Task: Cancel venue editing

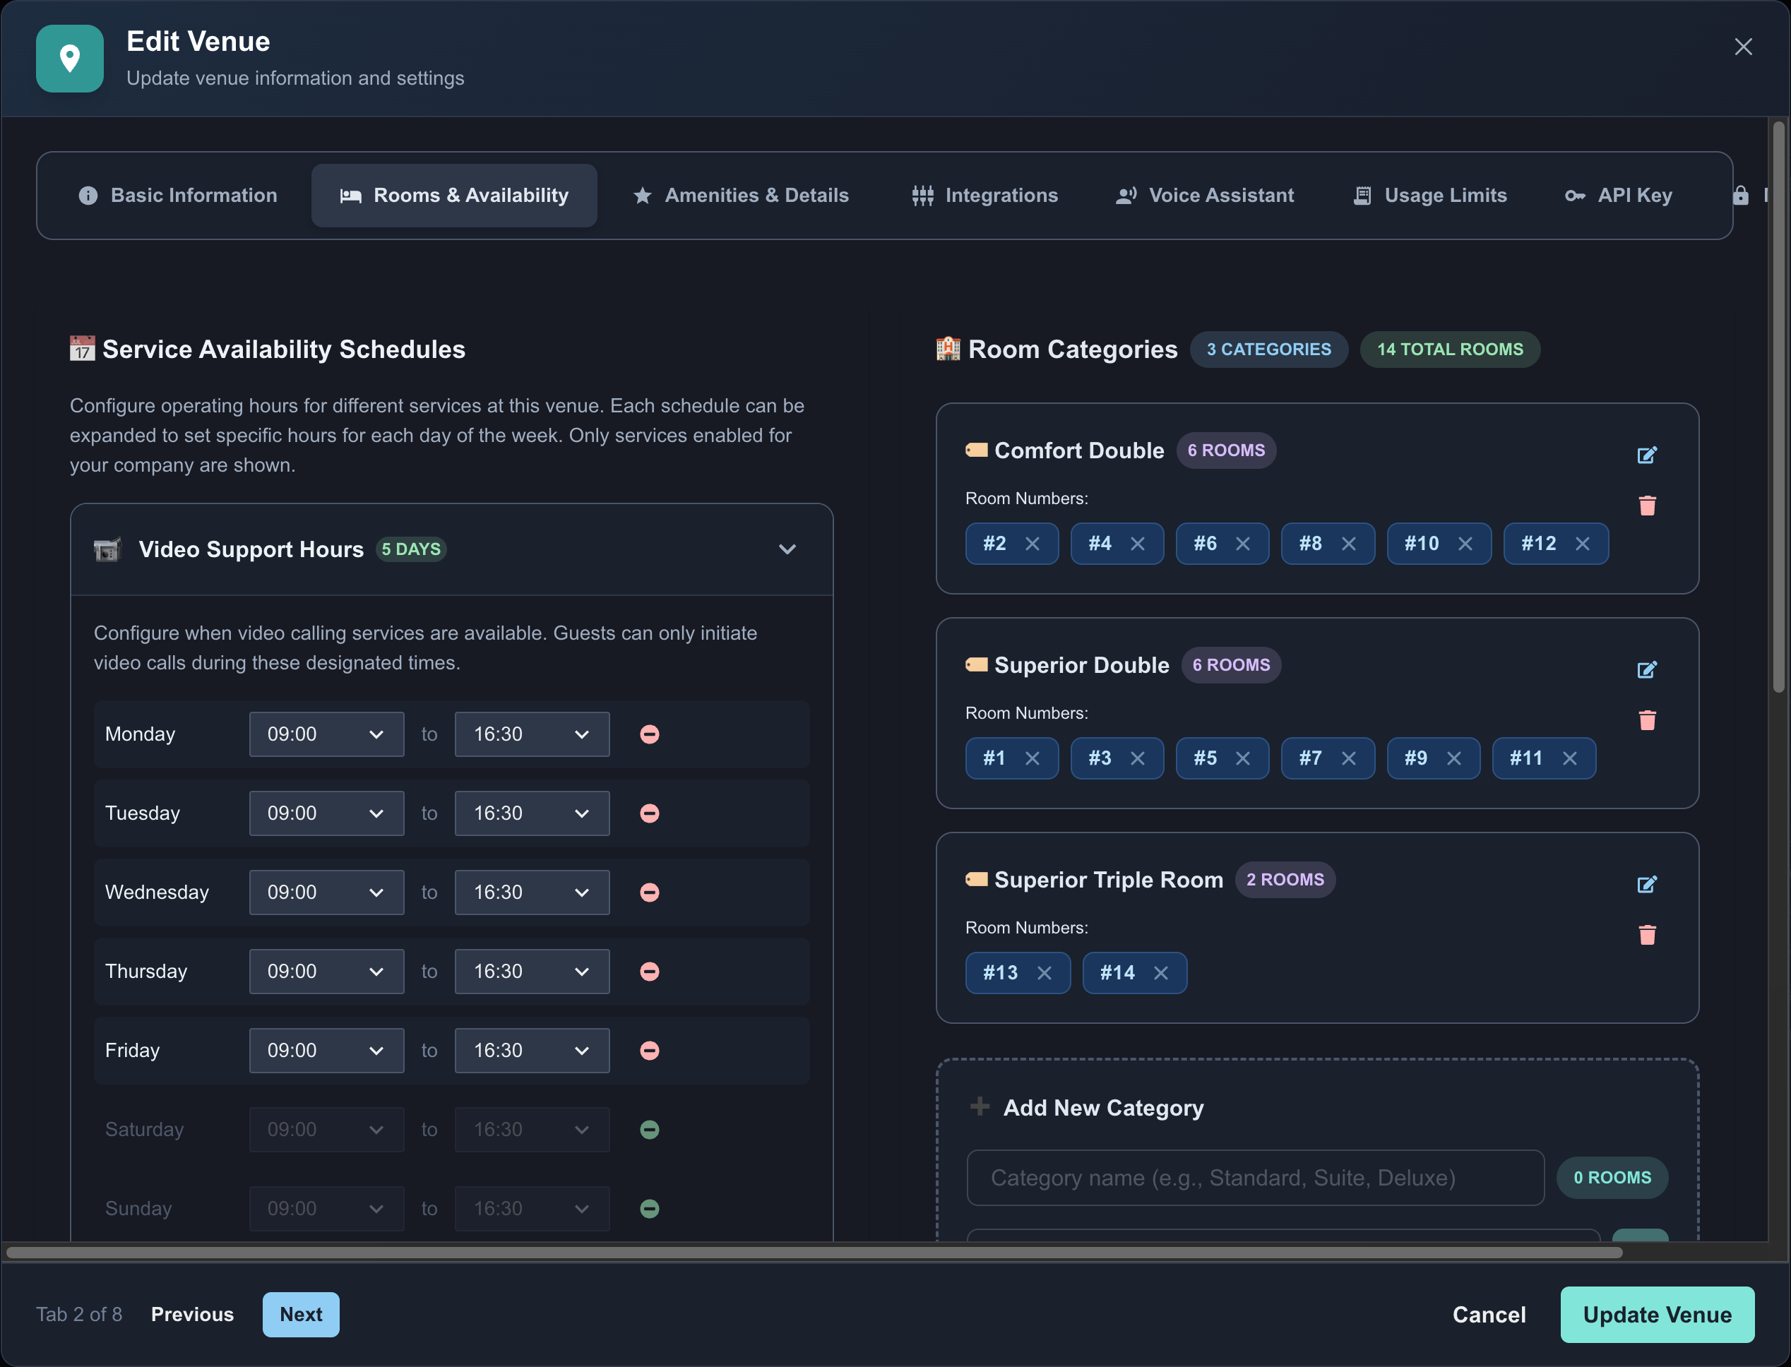Action: (1488, 1314)
